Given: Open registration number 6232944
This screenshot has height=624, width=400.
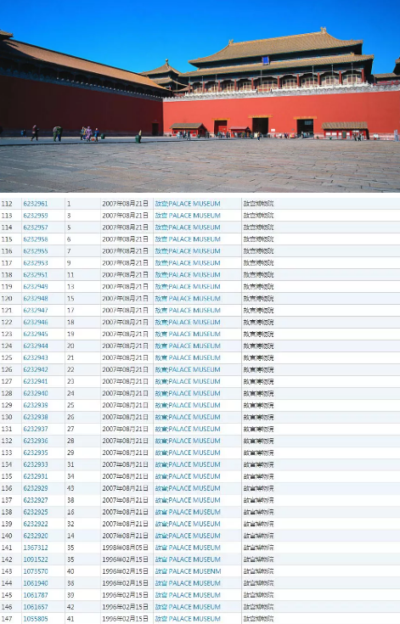Looking at the screenshot, I should pos(36,346).
